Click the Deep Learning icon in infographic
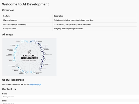 point(42,50)
